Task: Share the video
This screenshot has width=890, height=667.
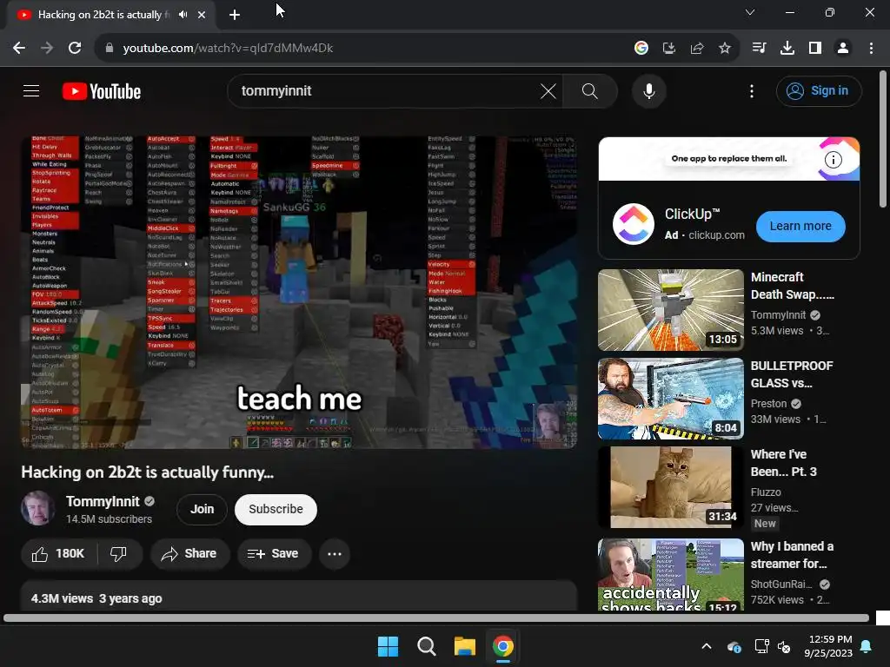Action: (189, 553)
